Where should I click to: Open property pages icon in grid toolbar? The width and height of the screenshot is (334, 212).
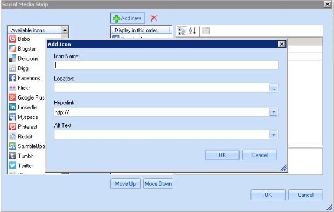pos(206,31)
